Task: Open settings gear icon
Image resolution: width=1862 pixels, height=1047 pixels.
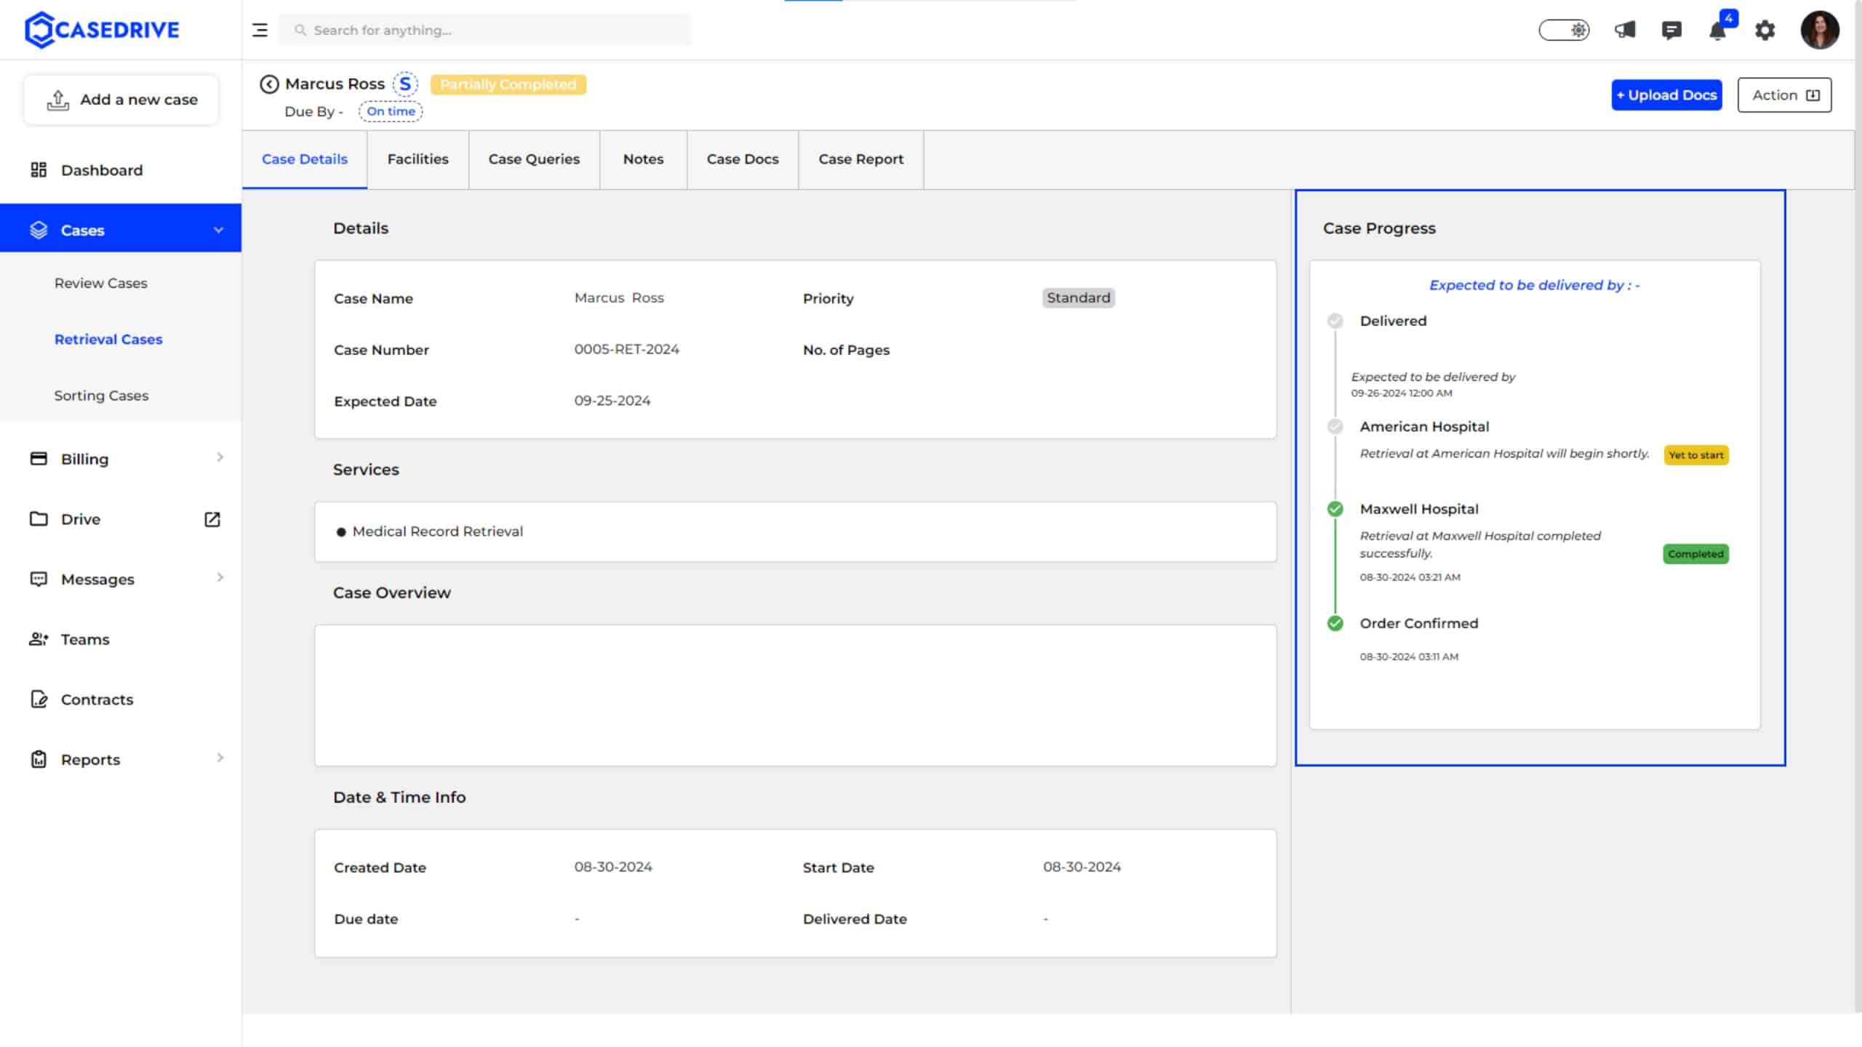Action: coord(1765,30)
